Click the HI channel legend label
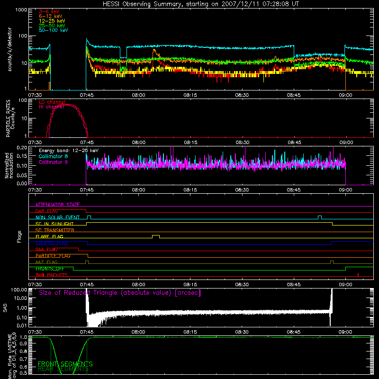 pyautogui.click(x=52, y=107)
